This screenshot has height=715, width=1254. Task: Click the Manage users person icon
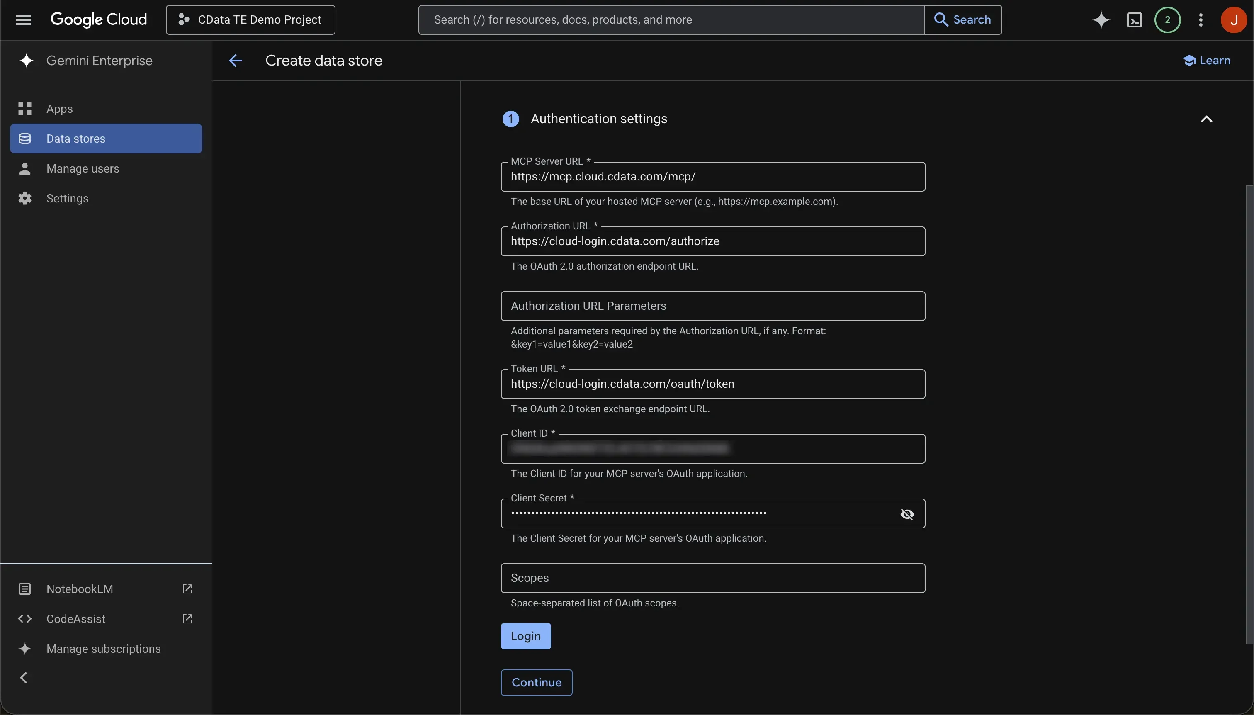coord(24,168)
